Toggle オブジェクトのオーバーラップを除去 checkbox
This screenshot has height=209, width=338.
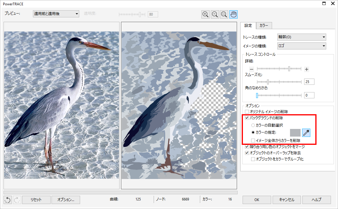click(247, 153)
